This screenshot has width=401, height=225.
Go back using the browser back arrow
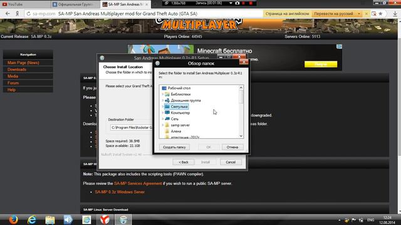click(x=8, y=14)
